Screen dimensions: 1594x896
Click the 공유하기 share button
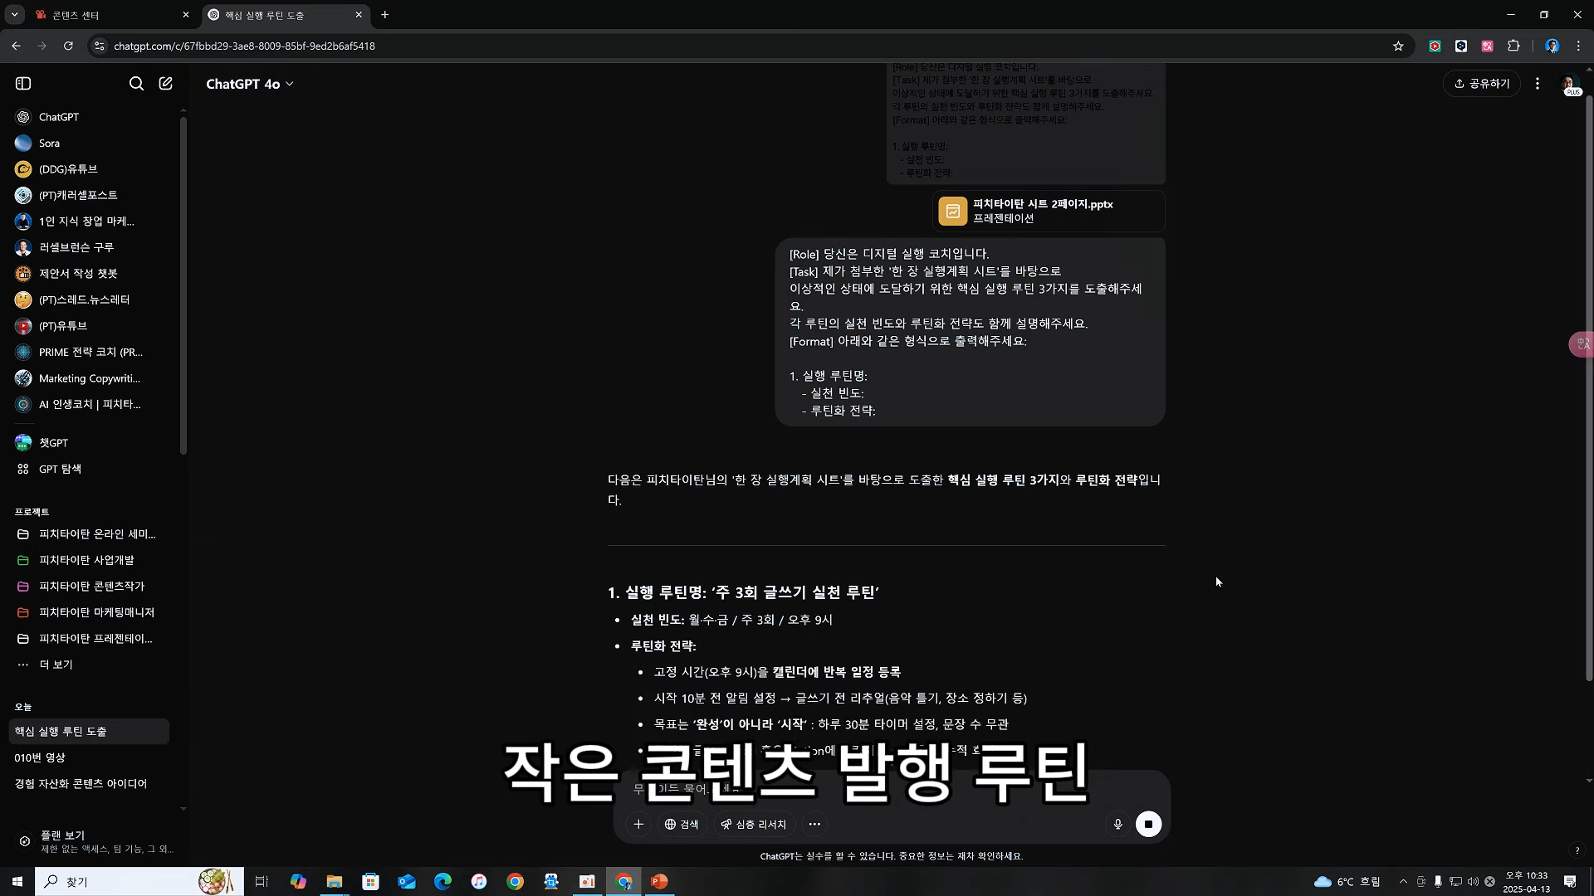[1483, 83]
